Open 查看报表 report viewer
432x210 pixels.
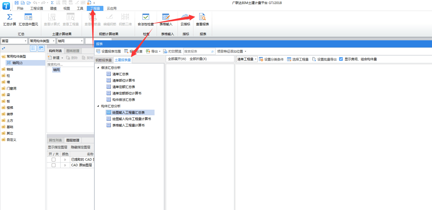point(202,20)
